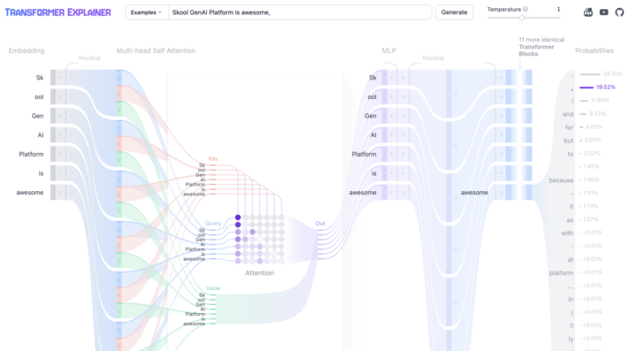Click '11 more identical Transformer Blocks' note

(x=541, y=47)
